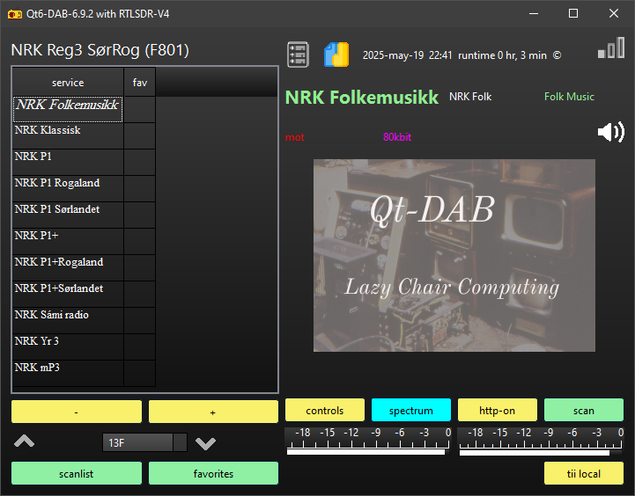This screenshot has width=635, height=496.
Task: Toggle the http-on button
Action: click(x=498, y=410)
